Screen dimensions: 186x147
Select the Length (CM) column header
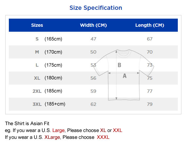pos(150,25)
